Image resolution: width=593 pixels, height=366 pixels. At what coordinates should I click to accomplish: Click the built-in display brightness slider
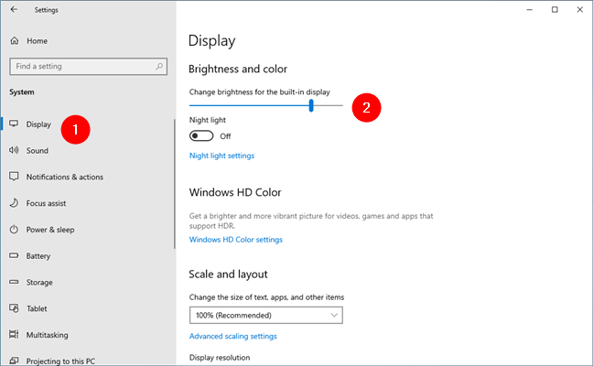(x=265, y=105)
